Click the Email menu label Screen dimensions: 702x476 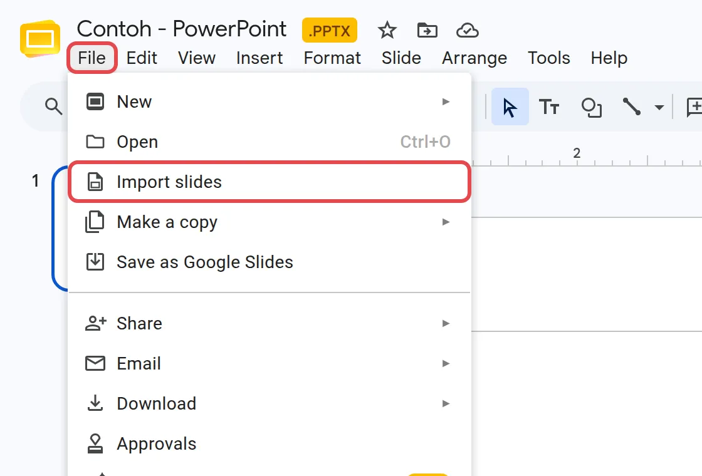139,363
